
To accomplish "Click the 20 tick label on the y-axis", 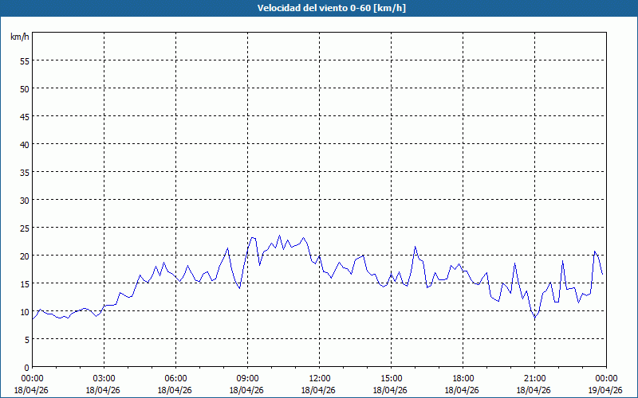I will coord(24,256).
